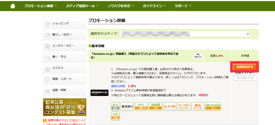Click the どこでもリンク badge

pyautogui.click(x=184, y=106)
